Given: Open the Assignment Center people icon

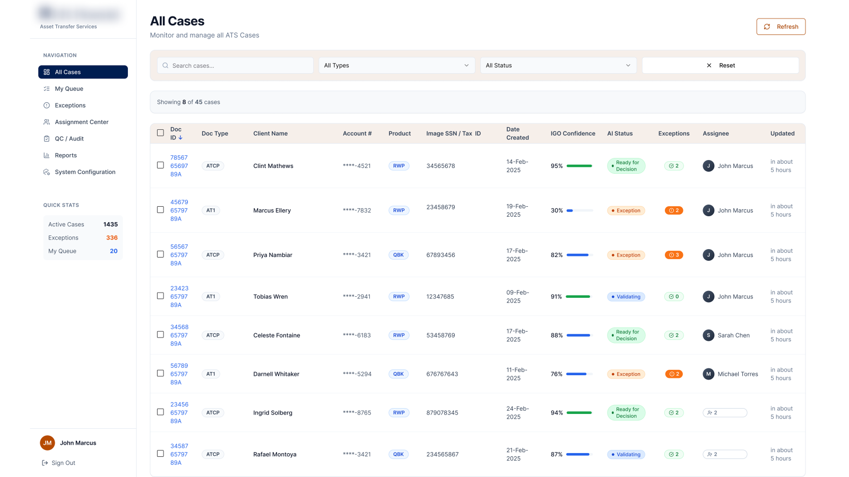Looking at the screenshot, I should tap(47, 122).
